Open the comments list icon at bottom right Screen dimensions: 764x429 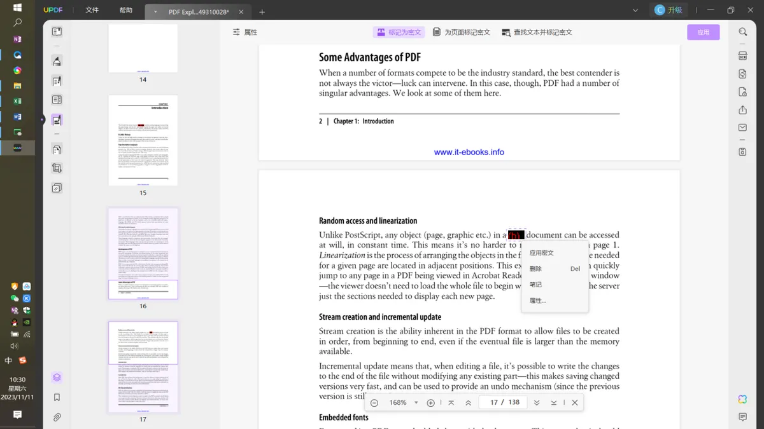point(742,417)
